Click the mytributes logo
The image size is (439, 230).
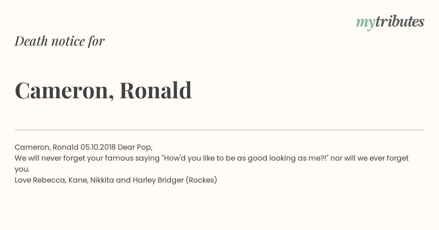coord(390,23)
